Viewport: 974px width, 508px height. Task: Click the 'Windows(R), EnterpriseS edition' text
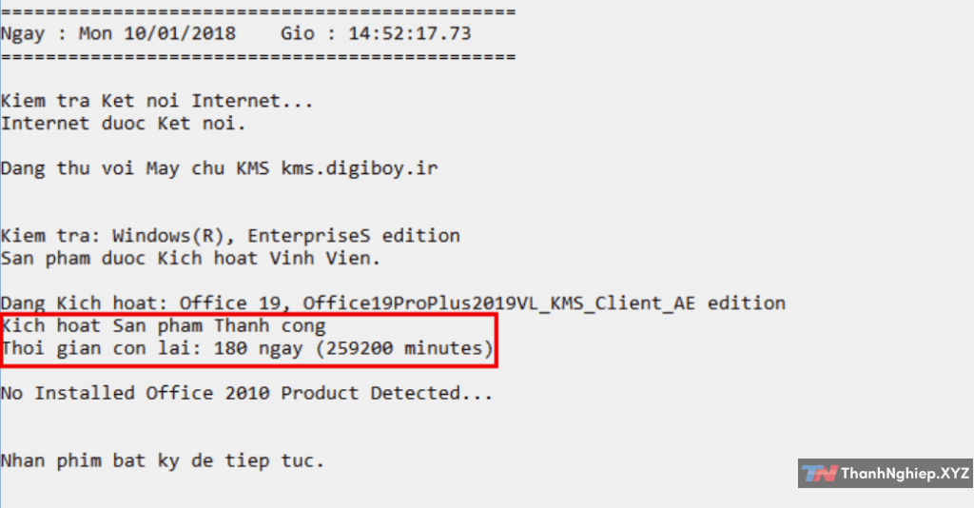[x=285, y=235]
